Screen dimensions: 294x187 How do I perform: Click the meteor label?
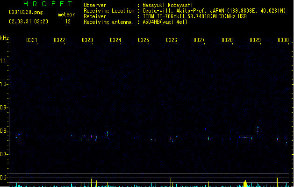click(66, 14)
